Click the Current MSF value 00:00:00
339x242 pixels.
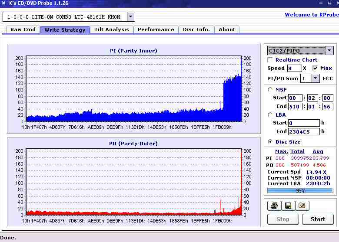pyautogui.click(x=318, y=178)
